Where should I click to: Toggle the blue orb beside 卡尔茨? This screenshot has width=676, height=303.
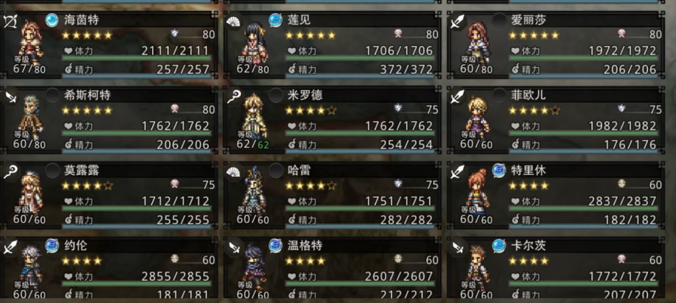click(499, 245)
